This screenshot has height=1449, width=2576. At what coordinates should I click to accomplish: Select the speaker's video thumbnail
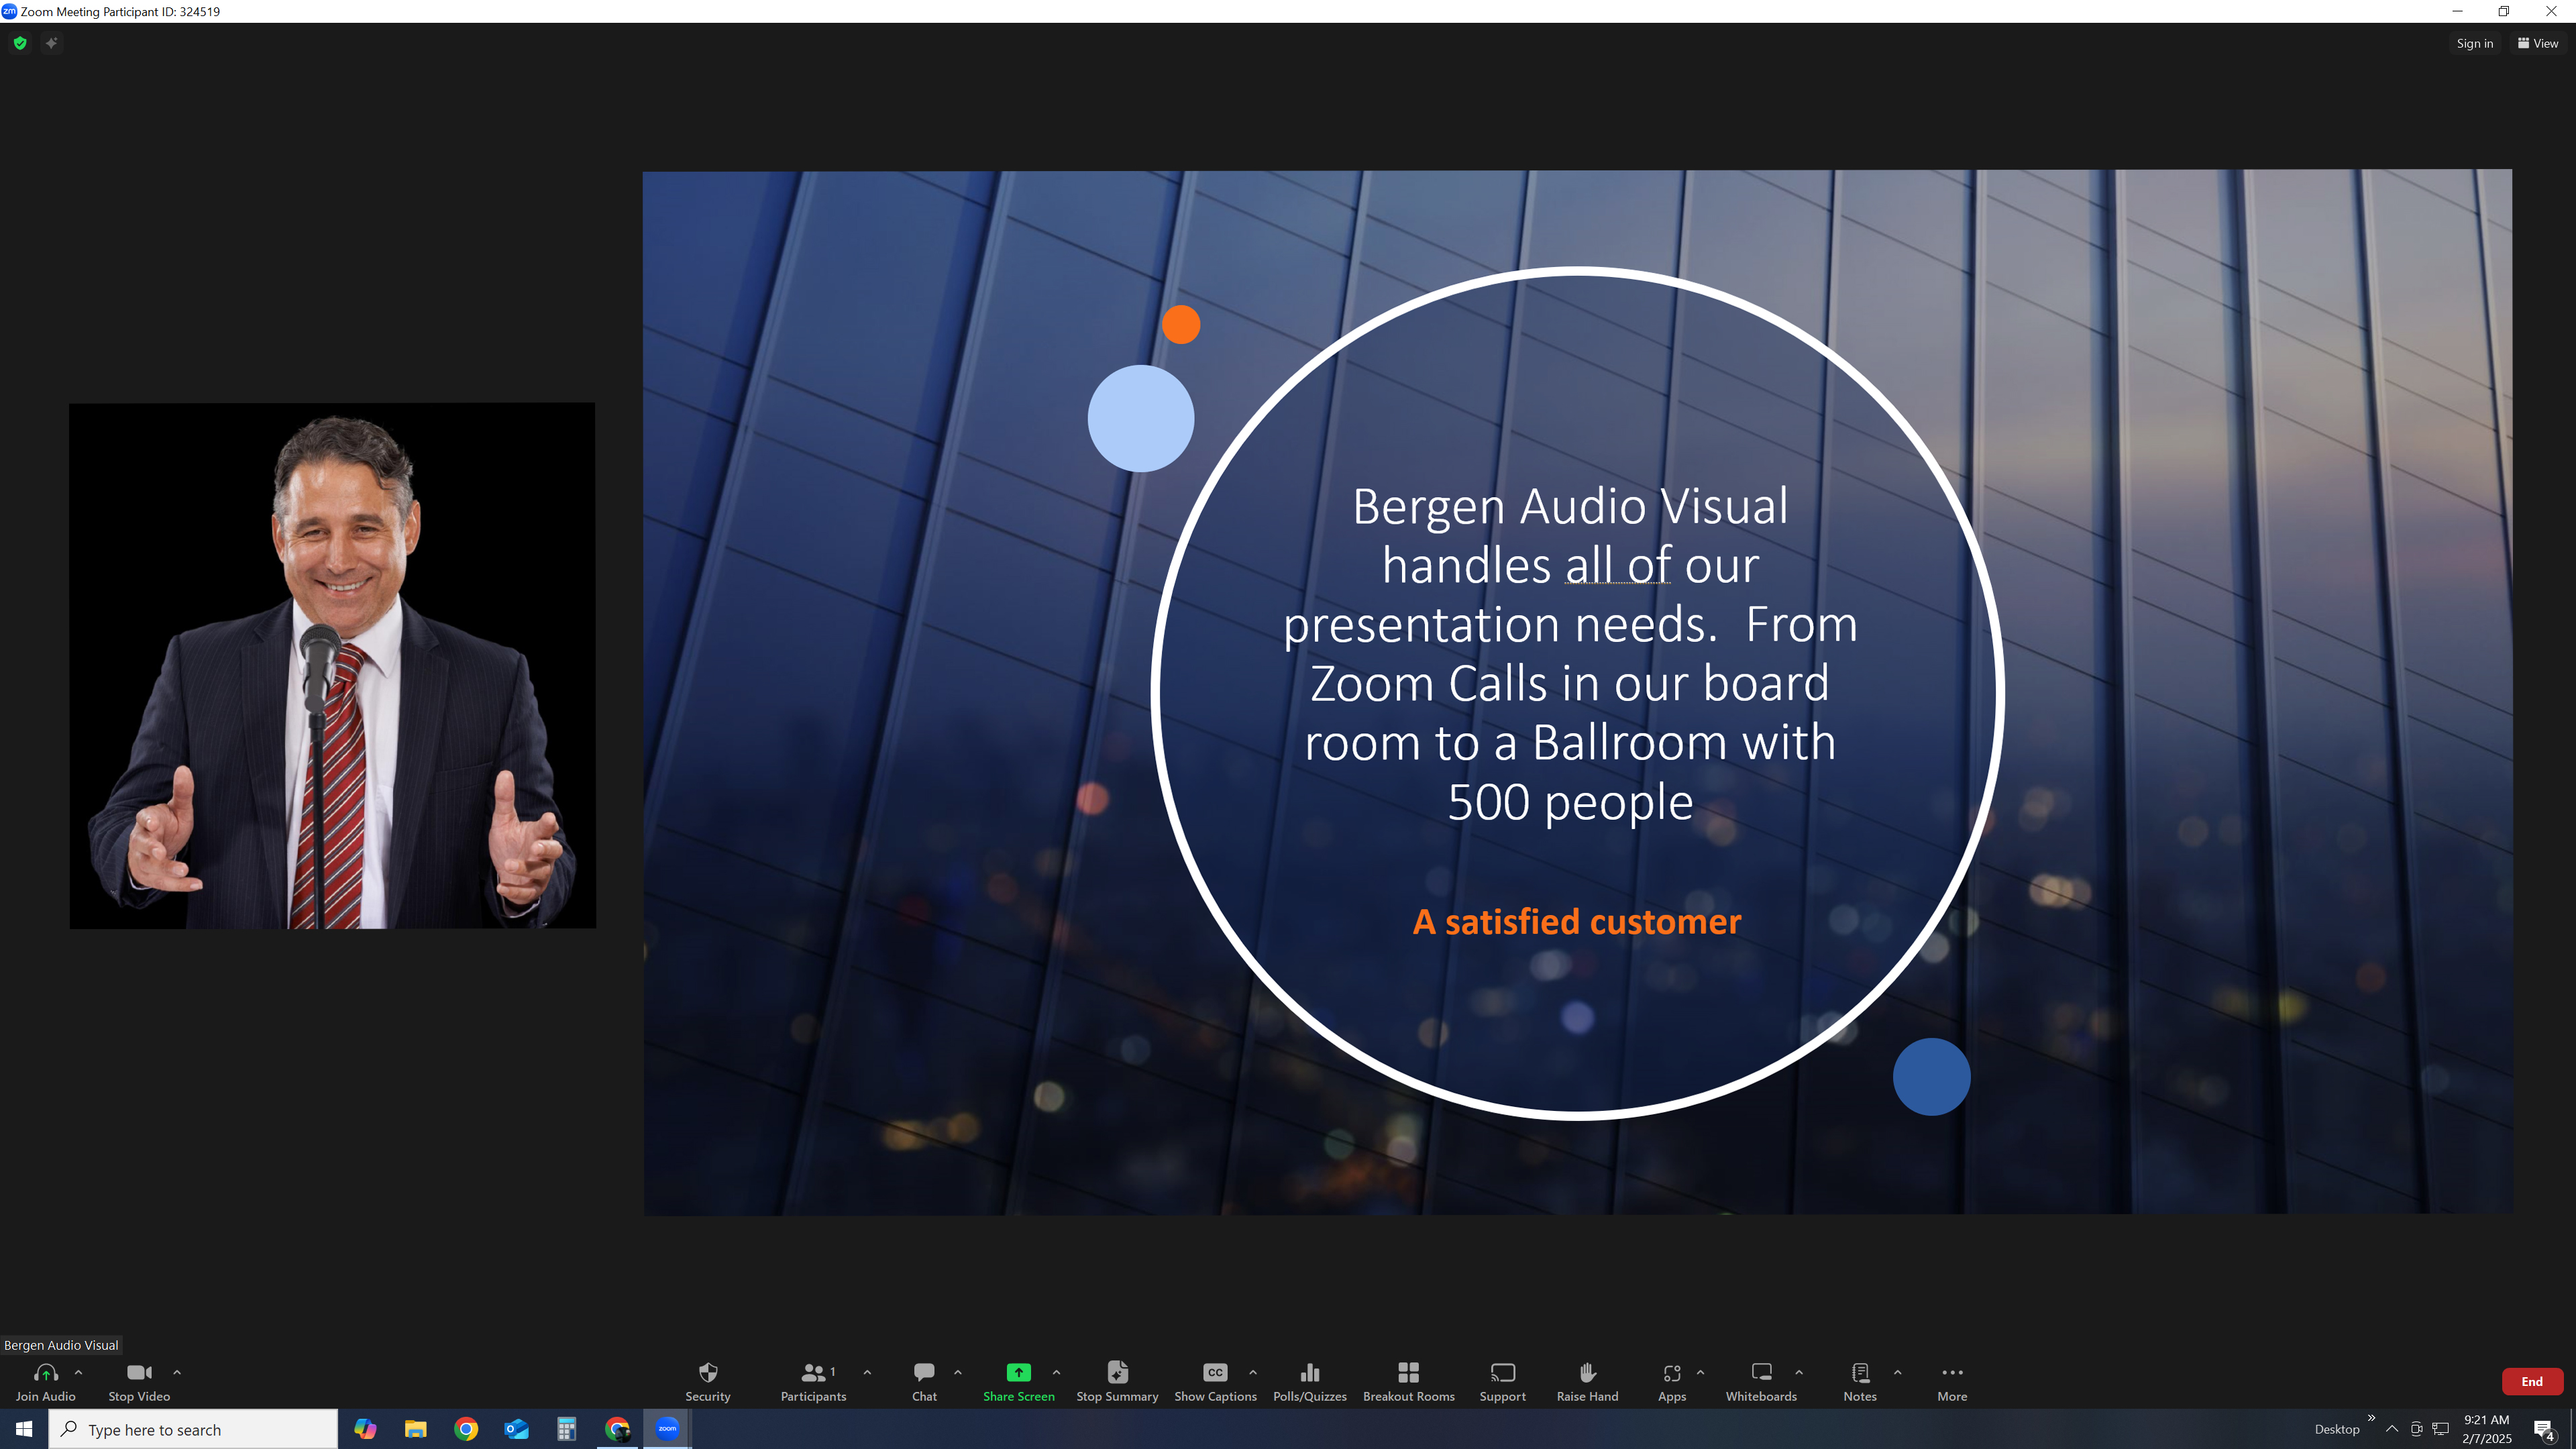click(x=332, y=666)
